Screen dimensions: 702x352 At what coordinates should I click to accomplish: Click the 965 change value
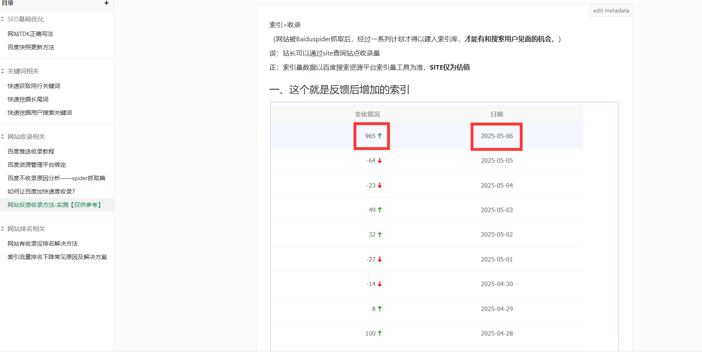click(370, 136)
